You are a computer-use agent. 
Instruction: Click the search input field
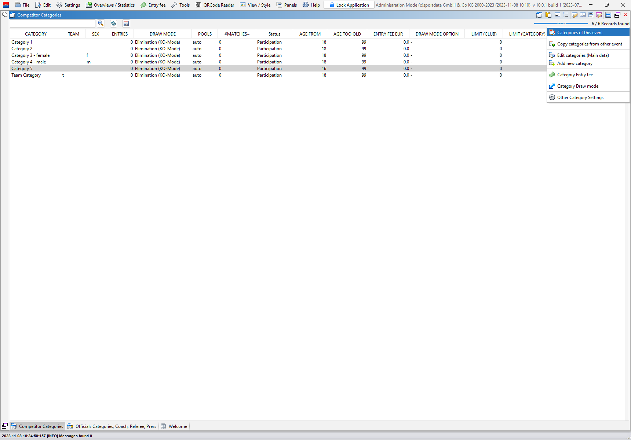coord(52,23)
